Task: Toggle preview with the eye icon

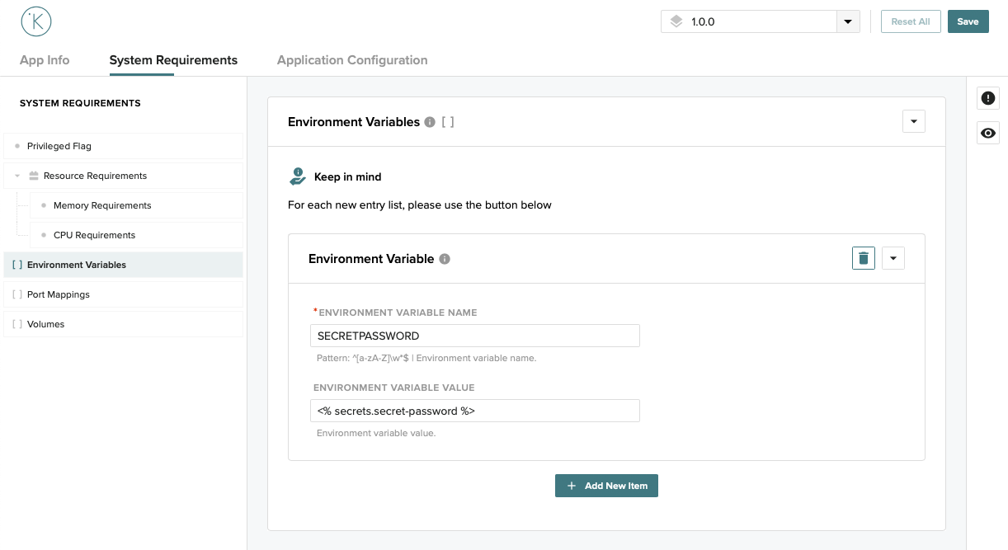Action: (987, 133)
